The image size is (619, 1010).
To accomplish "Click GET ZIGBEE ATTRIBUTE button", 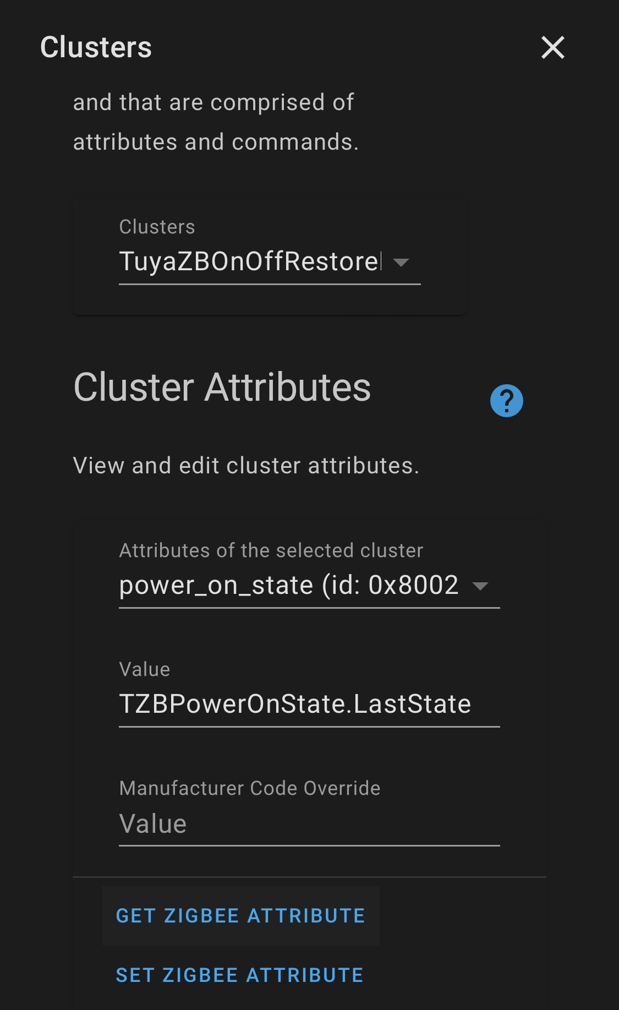I will tap(240, 916).
